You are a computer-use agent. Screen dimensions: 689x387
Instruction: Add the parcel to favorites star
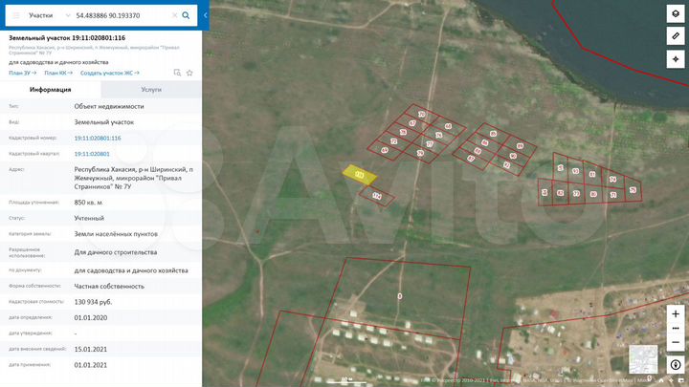pos(189,73)
